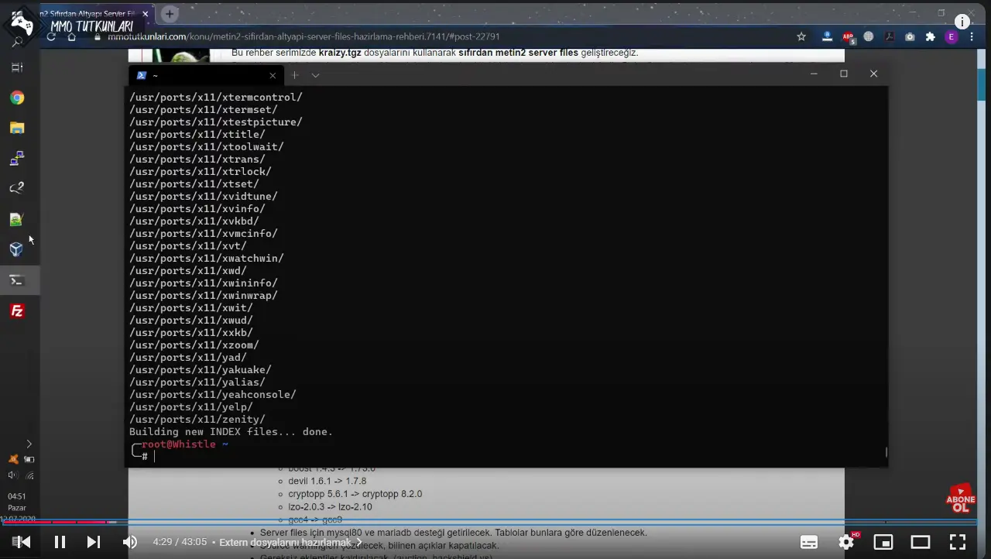The height and width of the screenshot is (559, 991).
Task: Pause the video playback
Action: (x=60, y=542)
